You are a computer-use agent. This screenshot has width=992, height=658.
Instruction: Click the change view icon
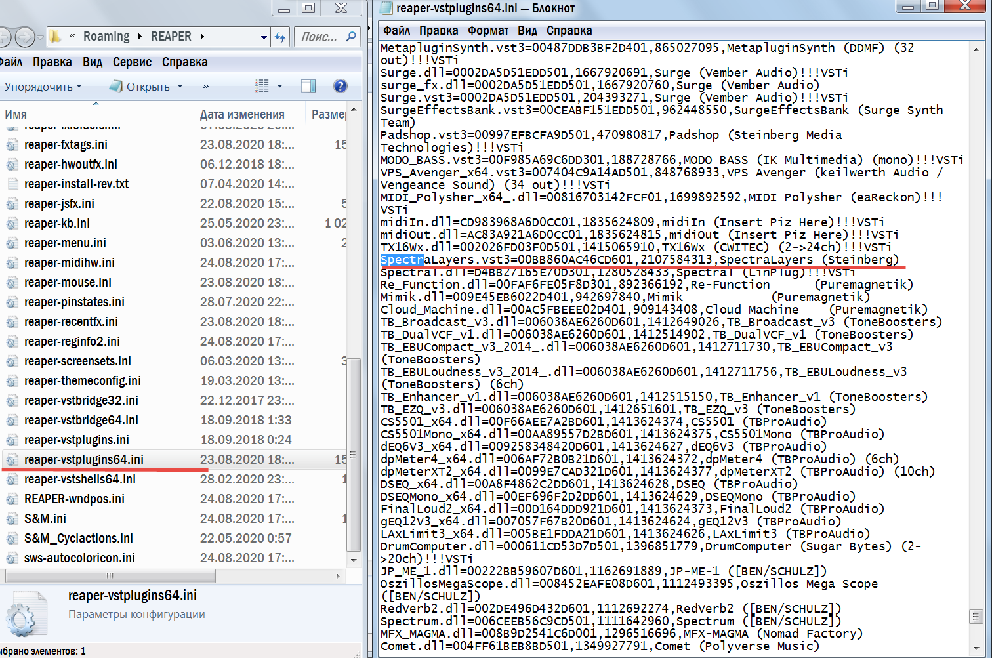(x=262, y=86)
